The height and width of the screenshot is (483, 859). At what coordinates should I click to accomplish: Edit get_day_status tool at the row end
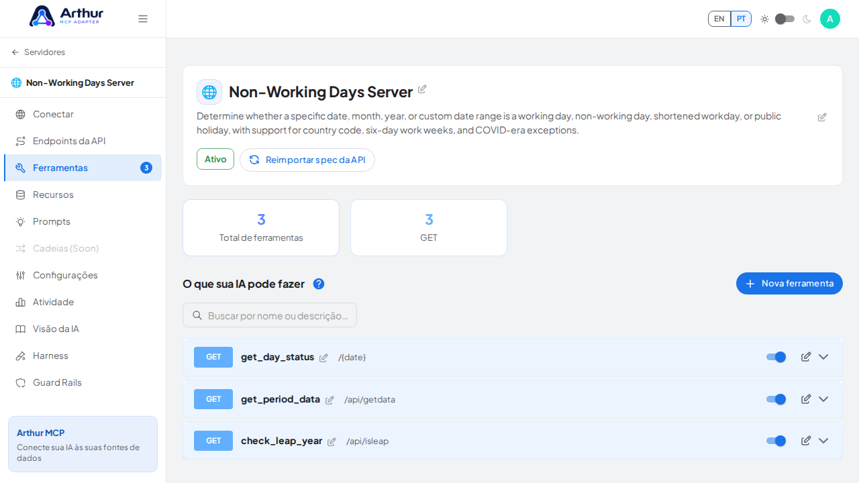806,357
